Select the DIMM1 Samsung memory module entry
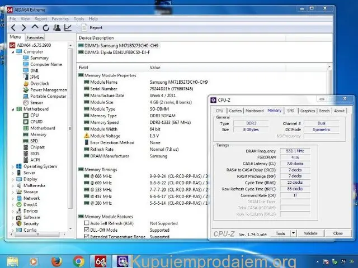Viewport: 358px width, 268px height. click(x=118, y=45)
